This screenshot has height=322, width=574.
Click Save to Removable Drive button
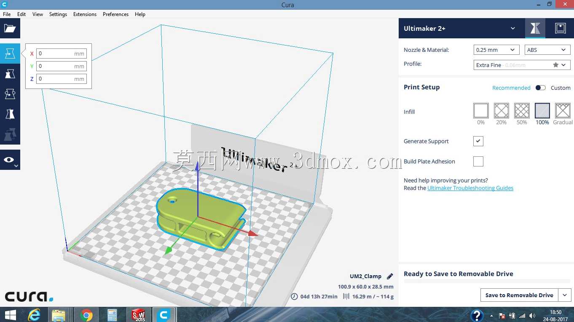[519, 295]
